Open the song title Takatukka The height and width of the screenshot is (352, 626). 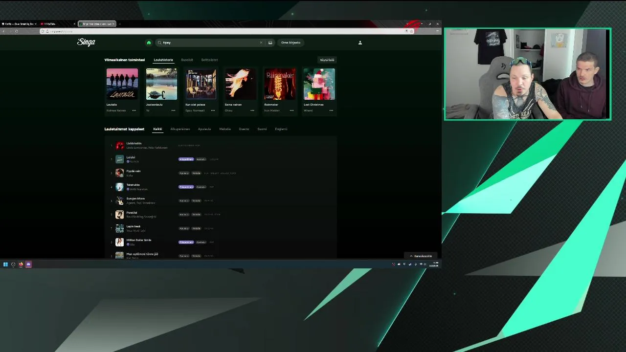[x=133, y=185]
